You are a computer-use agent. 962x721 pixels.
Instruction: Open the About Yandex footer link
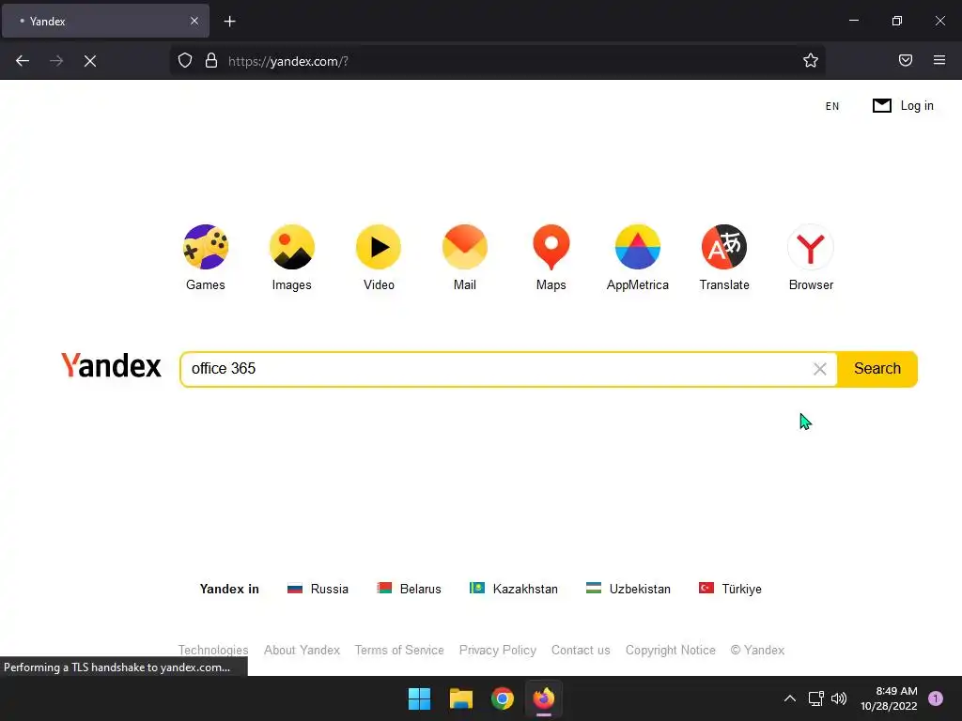302,650
